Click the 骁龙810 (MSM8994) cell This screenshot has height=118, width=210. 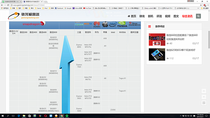[53, 72]
